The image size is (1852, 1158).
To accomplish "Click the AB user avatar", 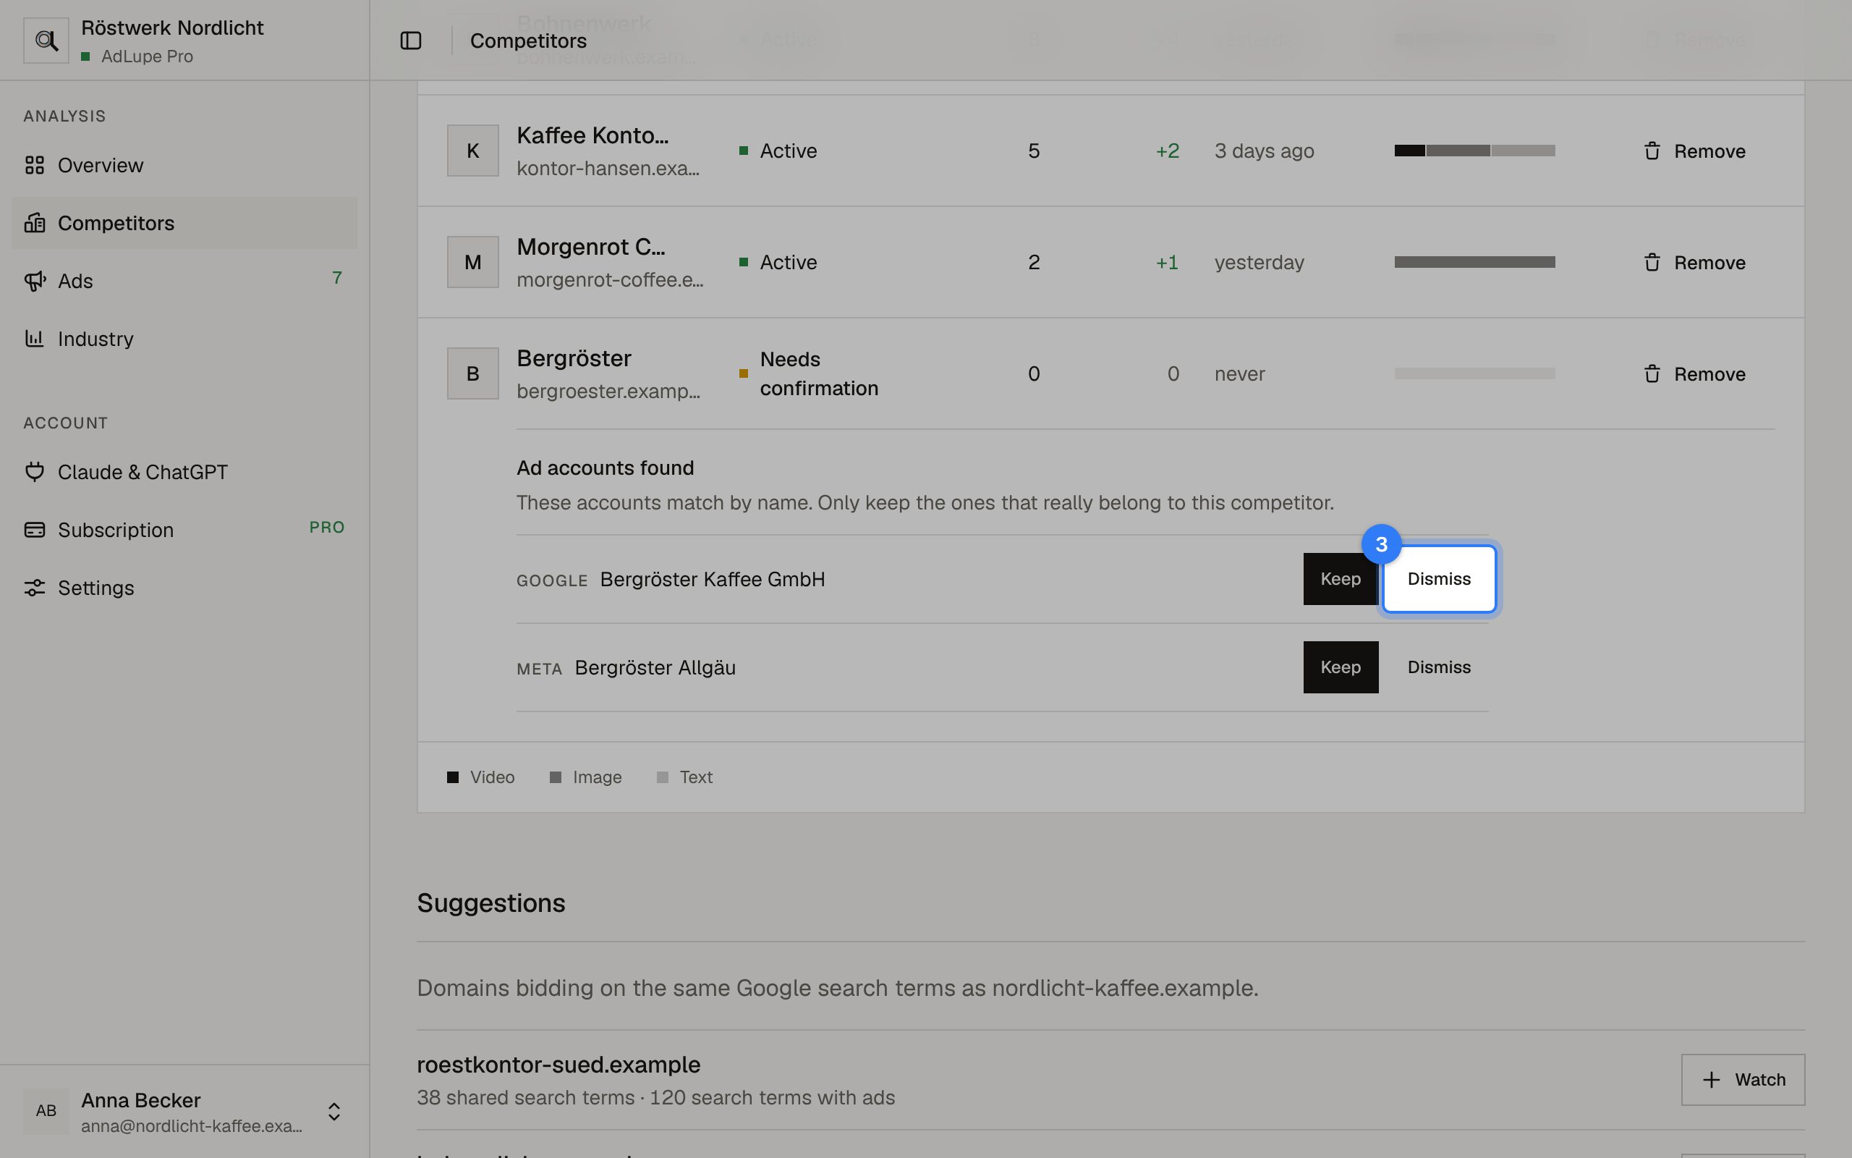I will click(x=46, y=1111).
